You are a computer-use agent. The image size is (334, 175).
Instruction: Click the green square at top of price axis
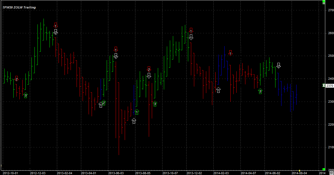(323, 3)
